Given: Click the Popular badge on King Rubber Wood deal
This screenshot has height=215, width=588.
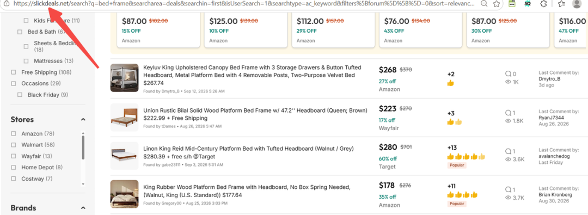Looking at the screenshot, I should tap(457, 204).
